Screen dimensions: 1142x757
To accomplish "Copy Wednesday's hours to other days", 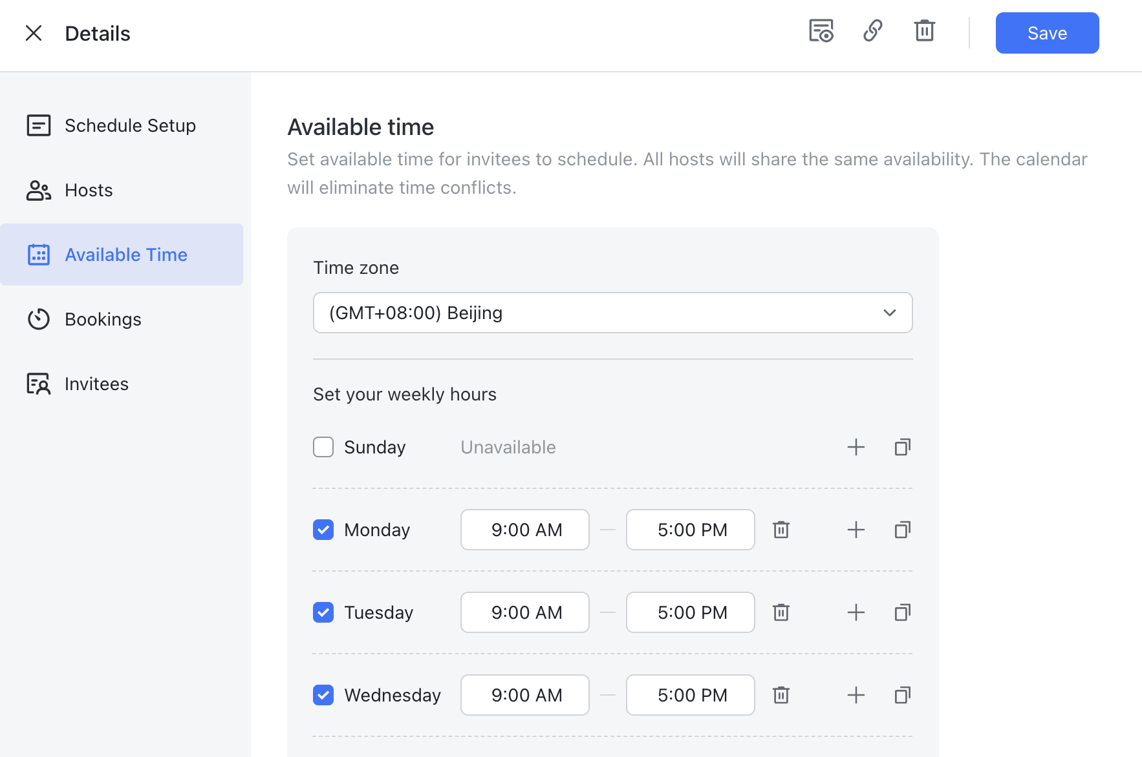I will [x=902, y=695].
